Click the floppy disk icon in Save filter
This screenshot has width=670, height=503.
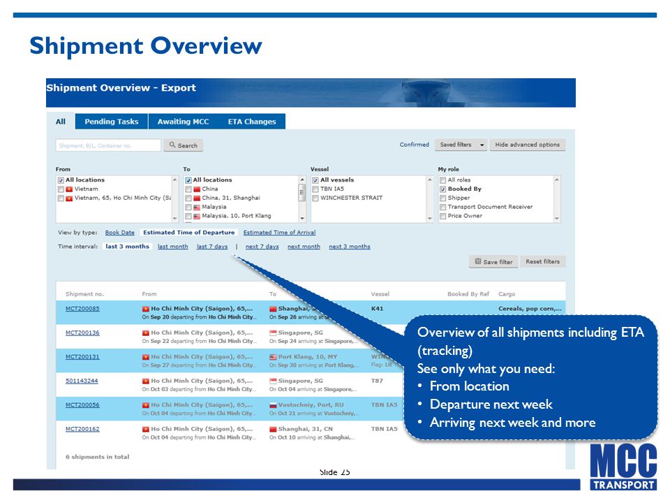[478, 261]
